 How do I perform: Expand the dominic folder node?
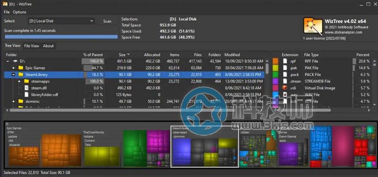pyautogui.click(x=14, y=101)
